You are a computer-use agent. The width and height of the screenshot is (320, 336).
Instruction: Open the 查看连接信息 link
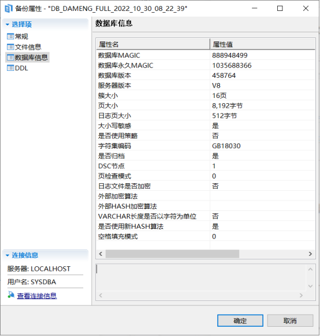click(37, 296)
